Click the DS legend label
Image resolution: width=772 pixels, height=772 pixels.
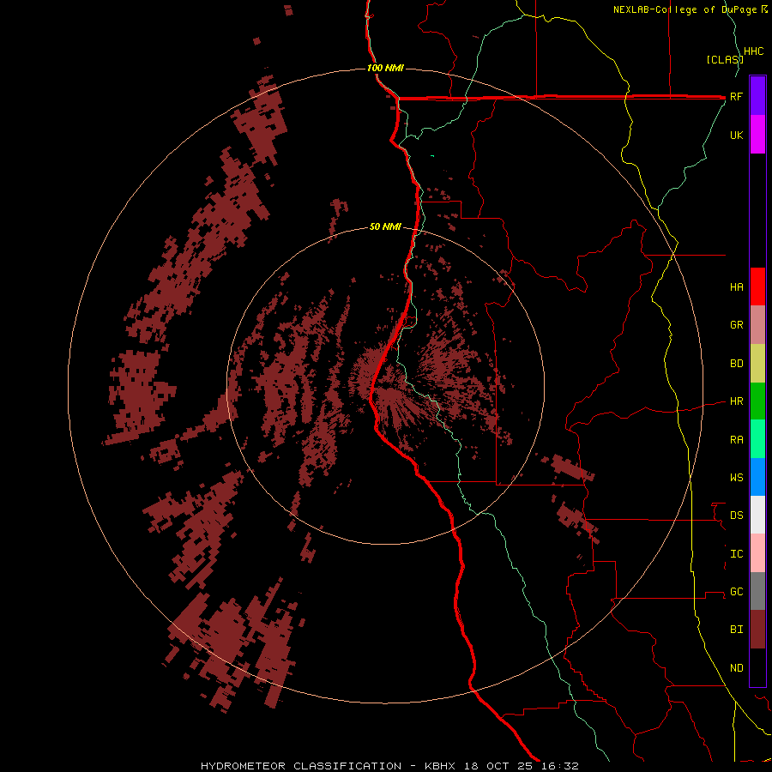pyautogui.click(x=737, y=515)
